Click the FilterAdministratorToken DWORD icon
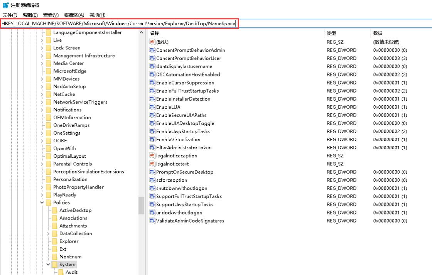Screen dimensions: 432x275 pyautogui.click(x=152, y=147)
